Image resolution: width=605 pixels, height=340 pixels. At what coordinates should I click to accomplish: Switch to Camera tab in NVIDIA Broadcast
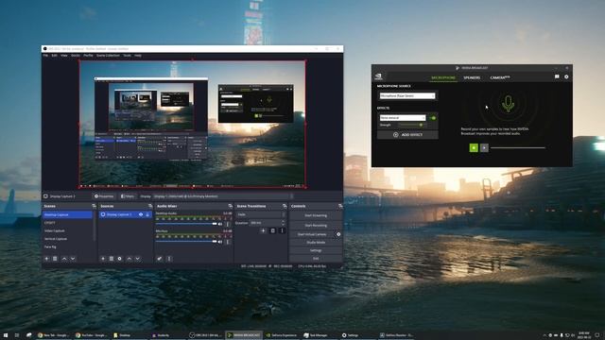pyautogui.click(x=500, y=77)
